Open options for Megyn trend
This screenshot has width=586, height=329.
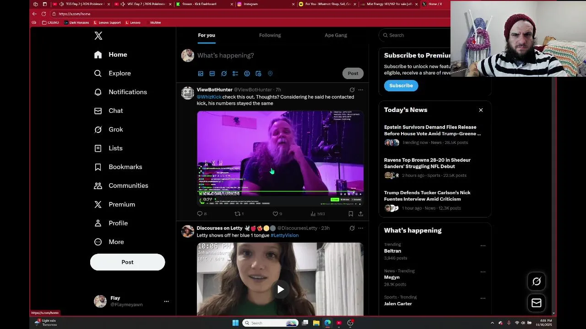483,272
